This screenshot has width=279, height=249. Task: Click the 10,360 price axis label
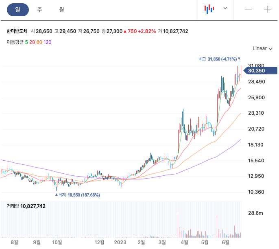(256, 192)
